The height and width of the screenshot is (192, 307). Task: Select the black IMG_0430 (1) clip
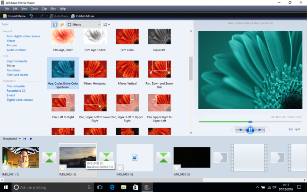click(x=192, y=157)
